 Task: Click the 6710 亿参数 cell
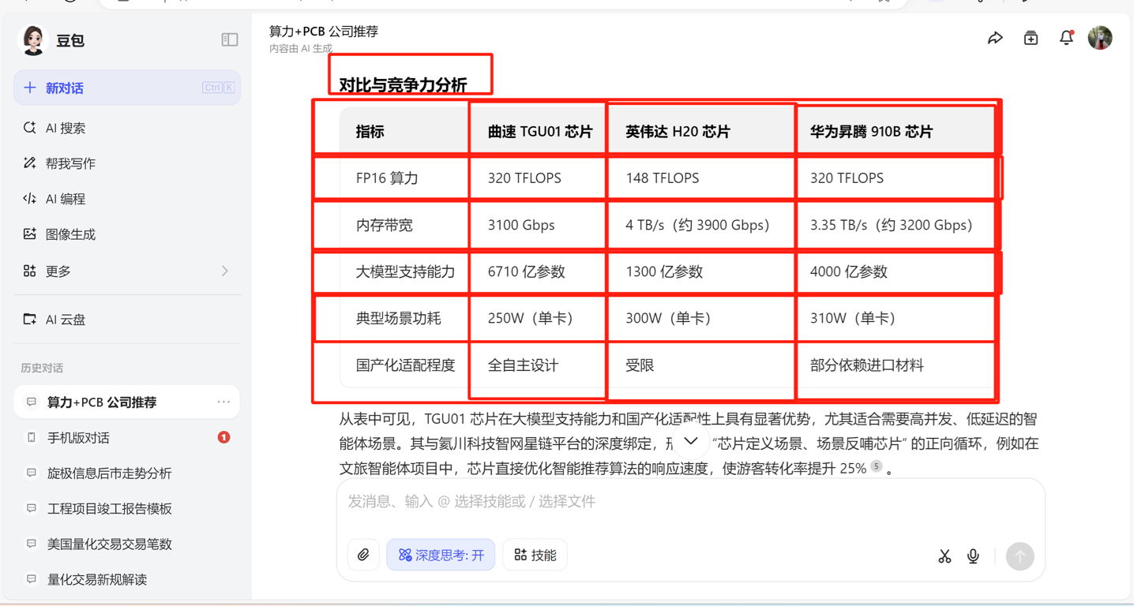point(526,271)
